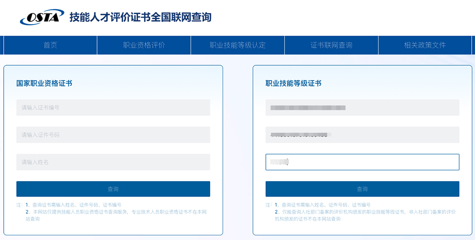
Task: Click the 职业技能等级证书 panel heading
Action: tap(293, 84)
